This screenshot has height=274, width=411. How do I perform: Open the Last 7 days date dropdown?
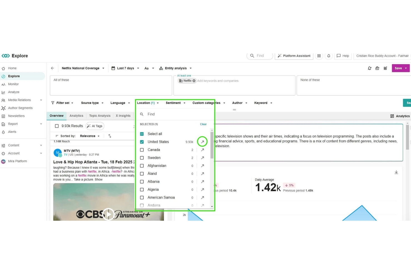pyautogui.click(x=125, y=68)
